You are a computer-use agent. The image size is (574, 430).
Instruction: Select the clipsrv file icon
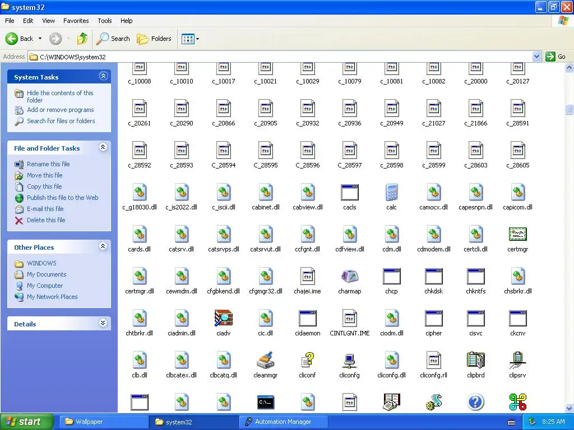tap(517, 360)
